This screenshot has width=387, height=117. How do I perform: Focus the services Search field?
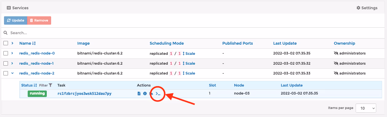[x=193, y=33]
